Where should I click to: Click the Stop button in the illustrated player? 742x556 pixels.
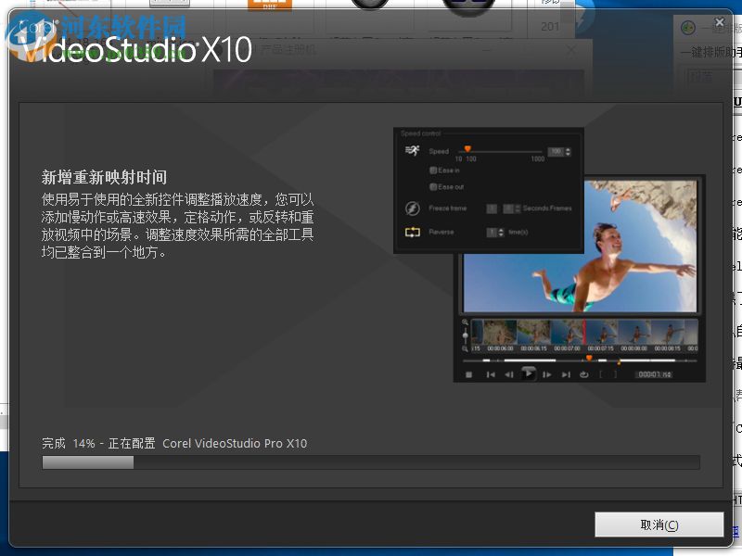pyautogui.click(x=469, y=374)
